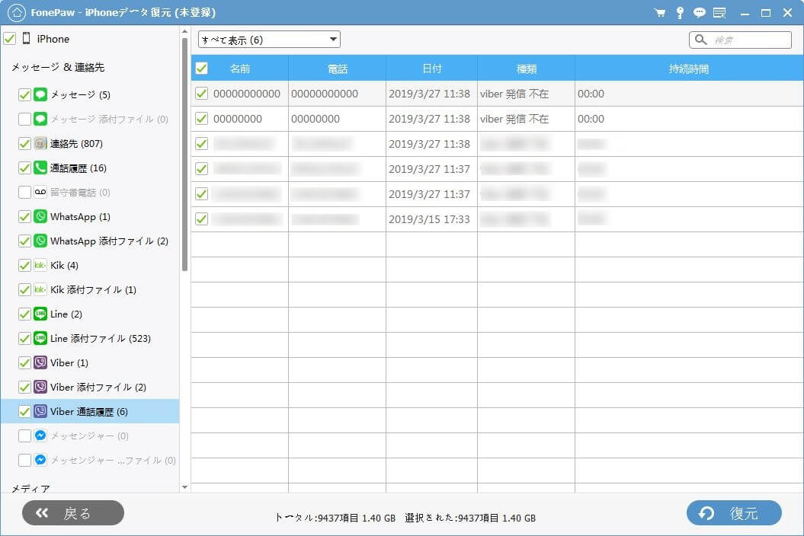Viewport: 804px width, 536px height.
Task: Open the shopping cart purchase icon
Action: coord(659,13)
